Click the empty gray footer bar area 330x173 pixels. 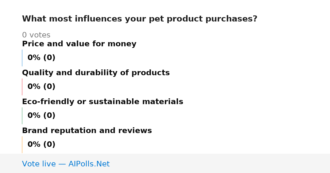(220, 163)
